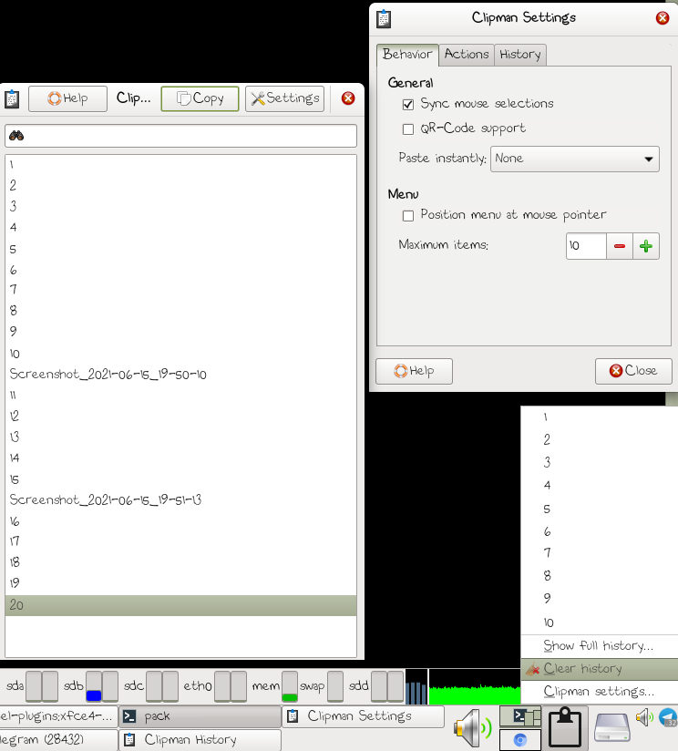Open Settings from Clipman History toolbar
The image size is (678, 751).
pyautogui.click(x=285, y=98)
